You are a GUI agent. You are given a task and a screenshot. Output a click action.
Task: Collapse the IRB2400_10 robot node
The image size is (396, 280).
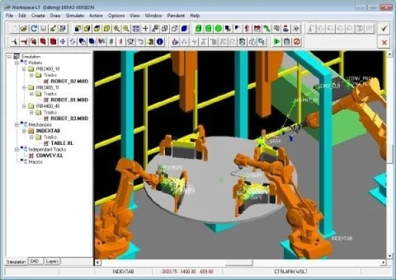[x=24, y=69]
